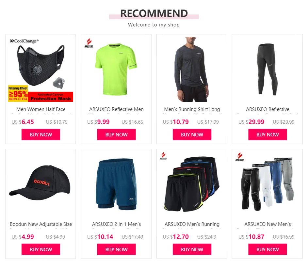Screen dimensions: 308x266
Task: Buy the US $6.45 half face mask
Action: (41, 134)
